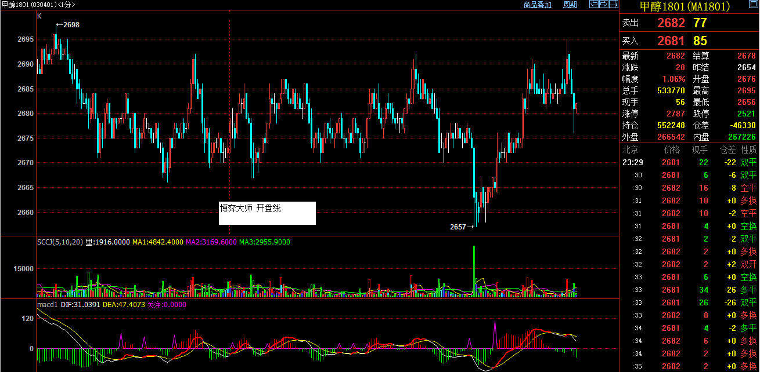Screen dimensions: 760x372
Task: Select the 博弈大师 开盘线 annotation box
Action: (267, 213)
